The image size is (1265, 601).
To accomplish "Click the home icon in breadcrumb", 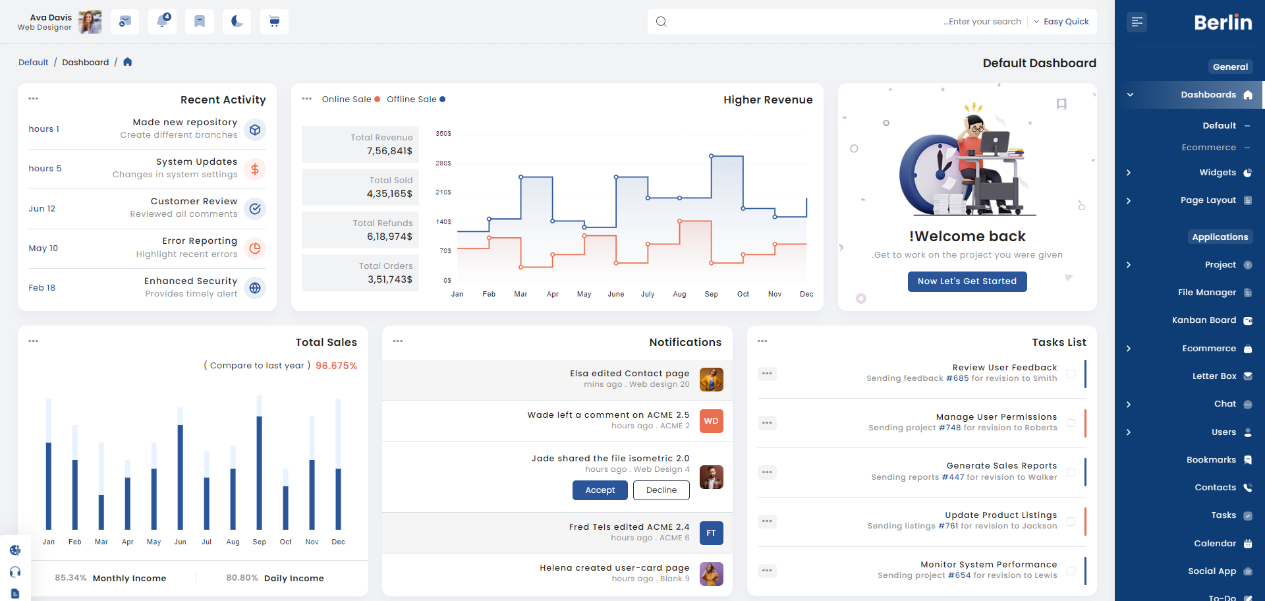I will pos(128,62).
